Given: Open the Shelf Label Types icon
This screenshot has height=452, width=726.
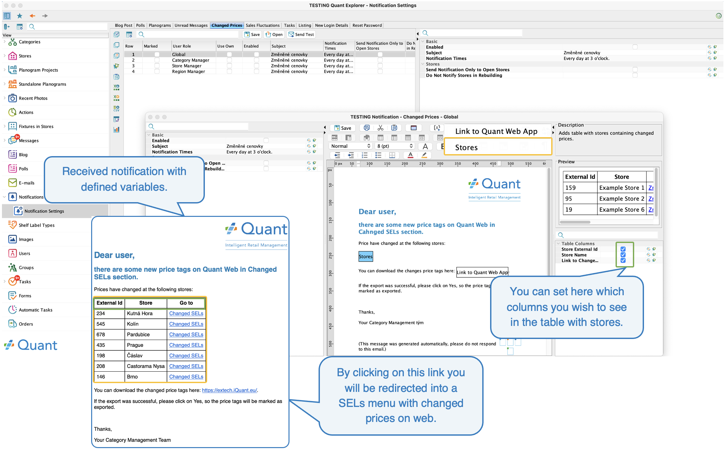Looking at the screenshot, I should [x=12, y=225].
